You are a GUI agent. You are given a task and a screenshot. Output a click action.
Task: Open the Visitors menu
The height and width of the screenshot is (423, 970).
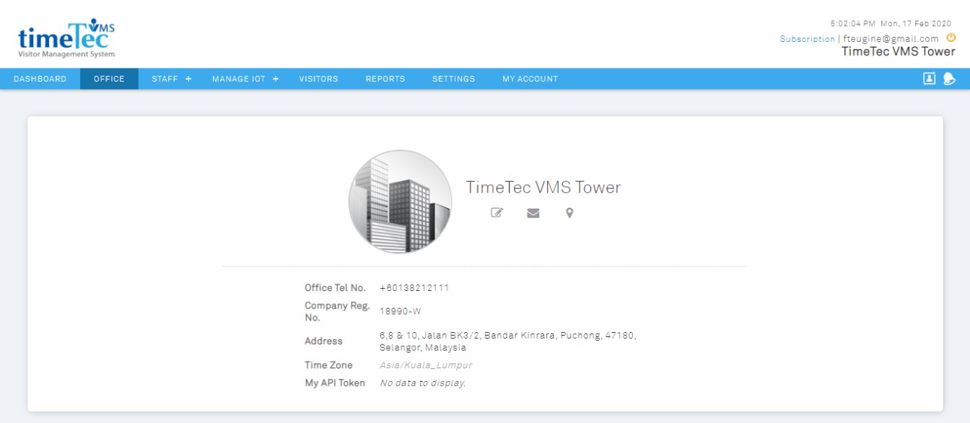(x=319, y=79)
